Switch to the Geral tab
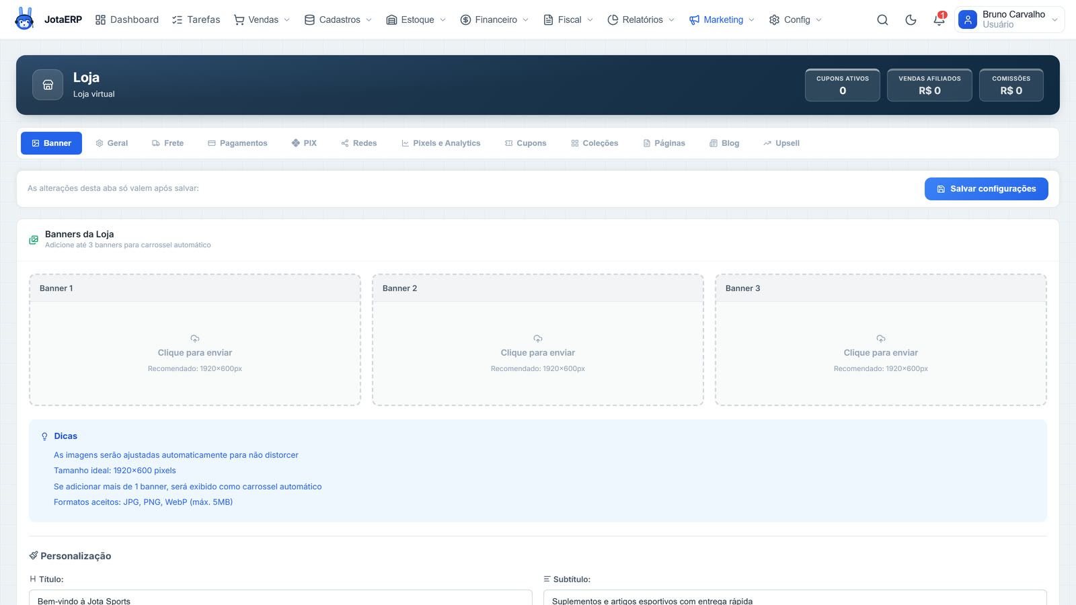Screen dimensions: 1076x605 [x=112, y=143]
